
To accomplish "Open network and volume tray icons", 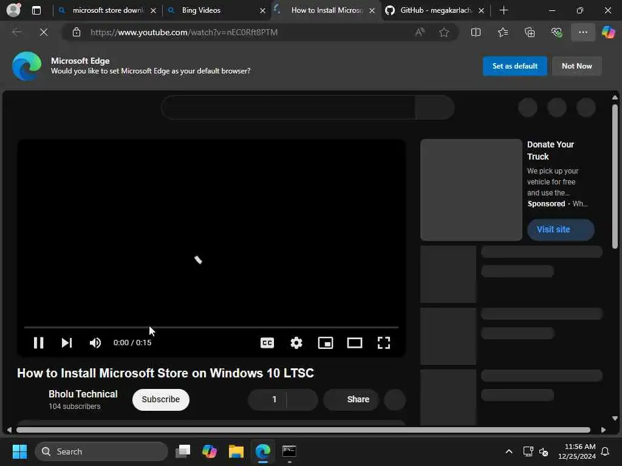I will 536,451.
